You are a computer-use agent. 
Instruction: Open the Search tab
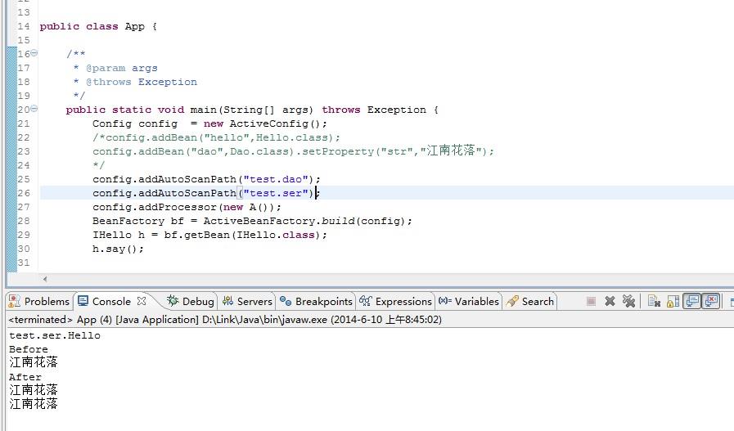pyautogui.click(x=530, y=301)
